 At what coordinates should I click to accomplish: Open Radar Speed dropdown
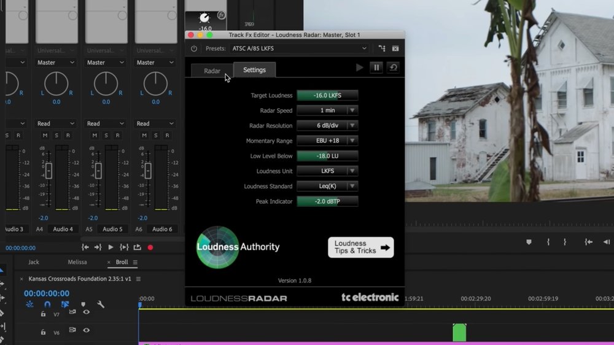[327, 110]
